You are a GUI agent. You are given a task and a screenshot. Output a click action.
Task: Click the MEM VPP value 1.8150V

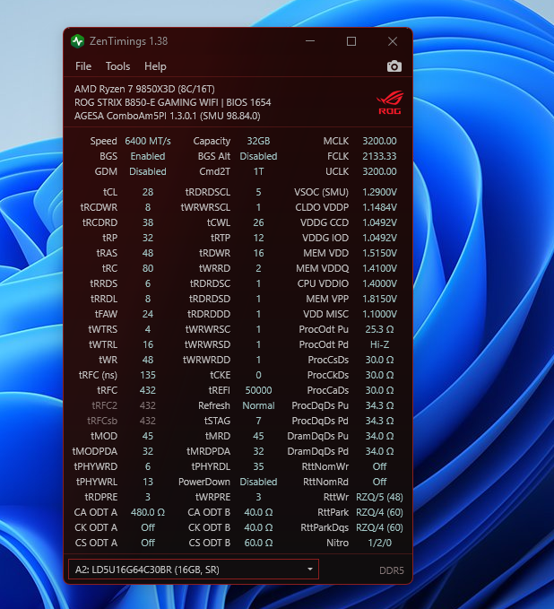coord(379,299)
